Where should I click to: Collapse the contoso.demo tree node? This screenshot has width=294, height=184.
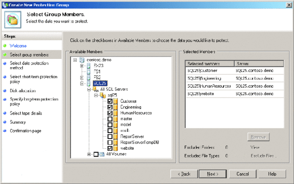pyautogui.click(x=75, y=60)
